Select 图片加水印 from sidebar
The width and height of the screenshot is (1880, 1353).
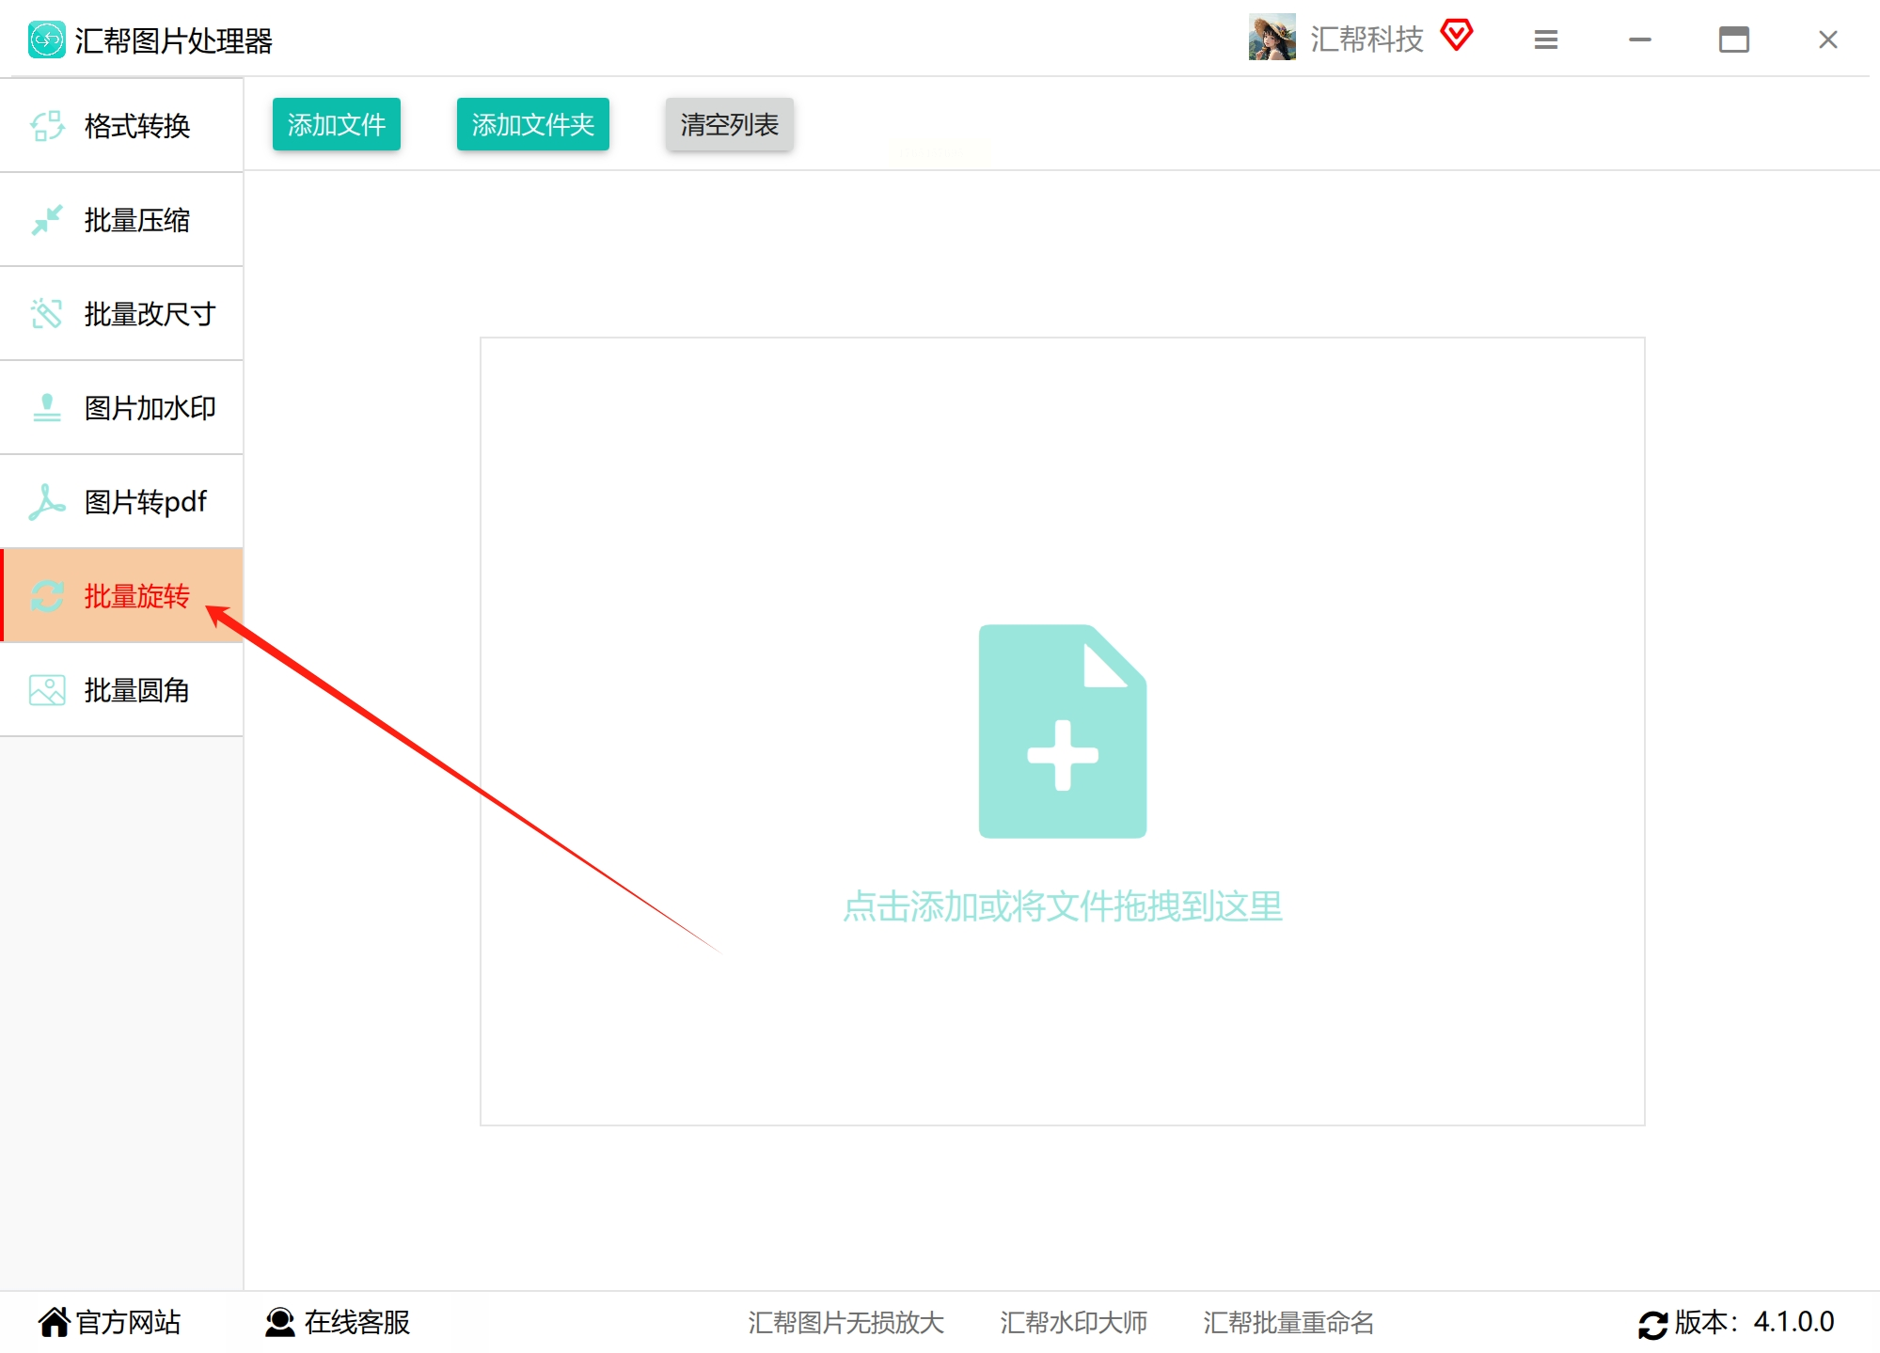(x=150, y=407)
